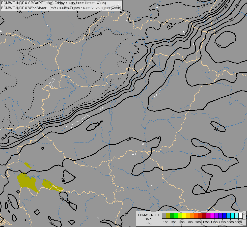Select the CAPE label in the legend
The width and height of the screenshot is (247, 227).
pos(149,219)
